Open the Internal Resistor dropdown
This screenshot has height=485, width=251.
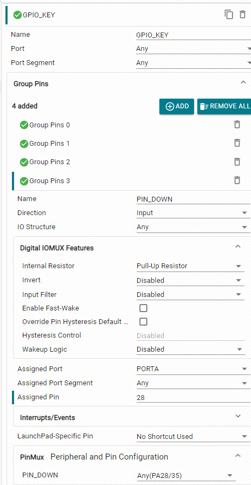pos(190,266)
